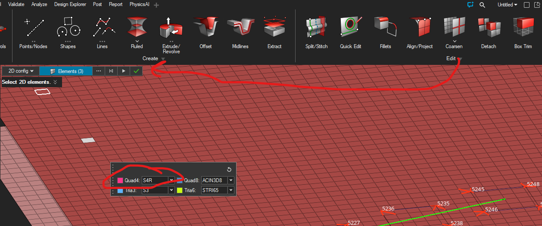Viewport: 542px width, 226px height.
Task: Click the go-to-start button in guide bar
Action: point(111,71)
